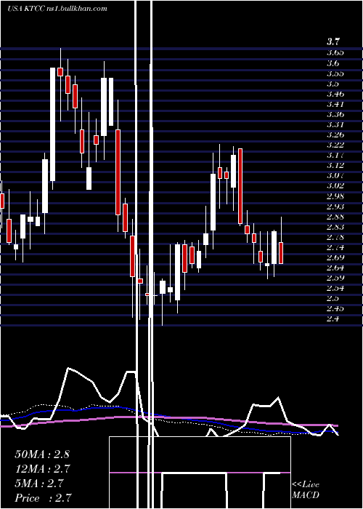Click the 3.22 price axis label

tap(335, 145)
